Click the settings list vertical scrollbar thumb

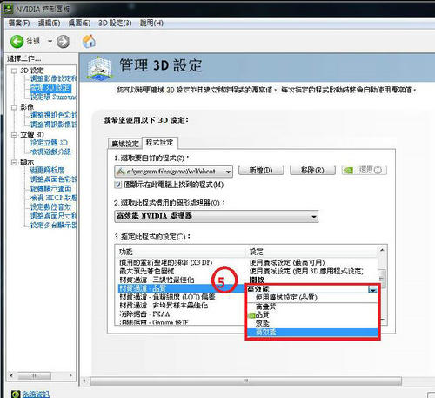382,279
